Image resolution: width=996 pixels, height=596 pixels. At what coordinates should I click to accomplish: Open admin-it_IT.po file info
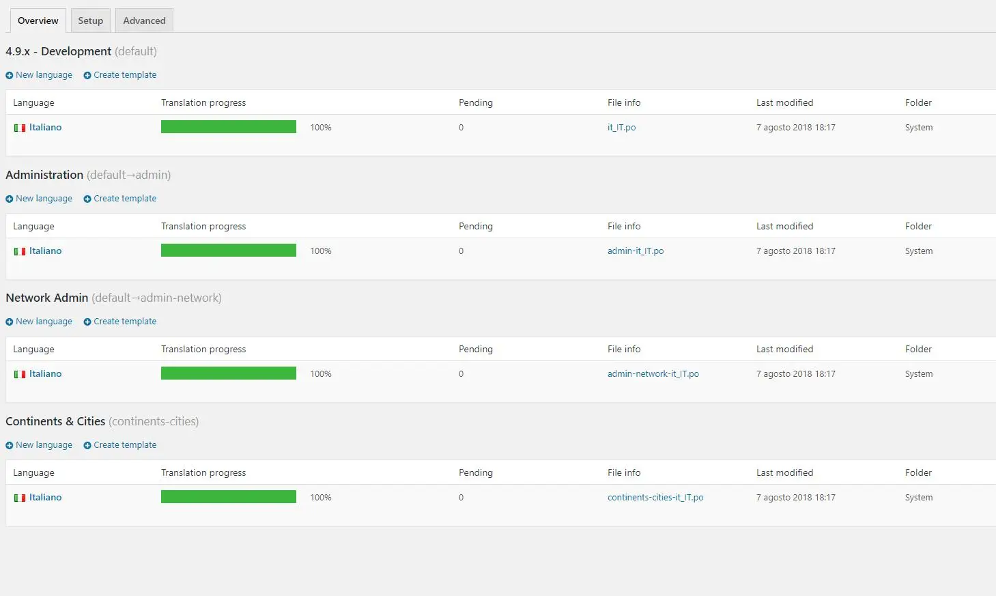coord(636,251)
